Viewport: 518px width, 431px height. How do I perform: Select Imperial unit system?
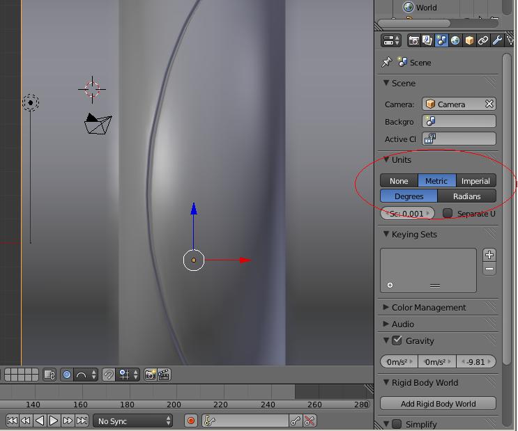[x=475, y=180]
